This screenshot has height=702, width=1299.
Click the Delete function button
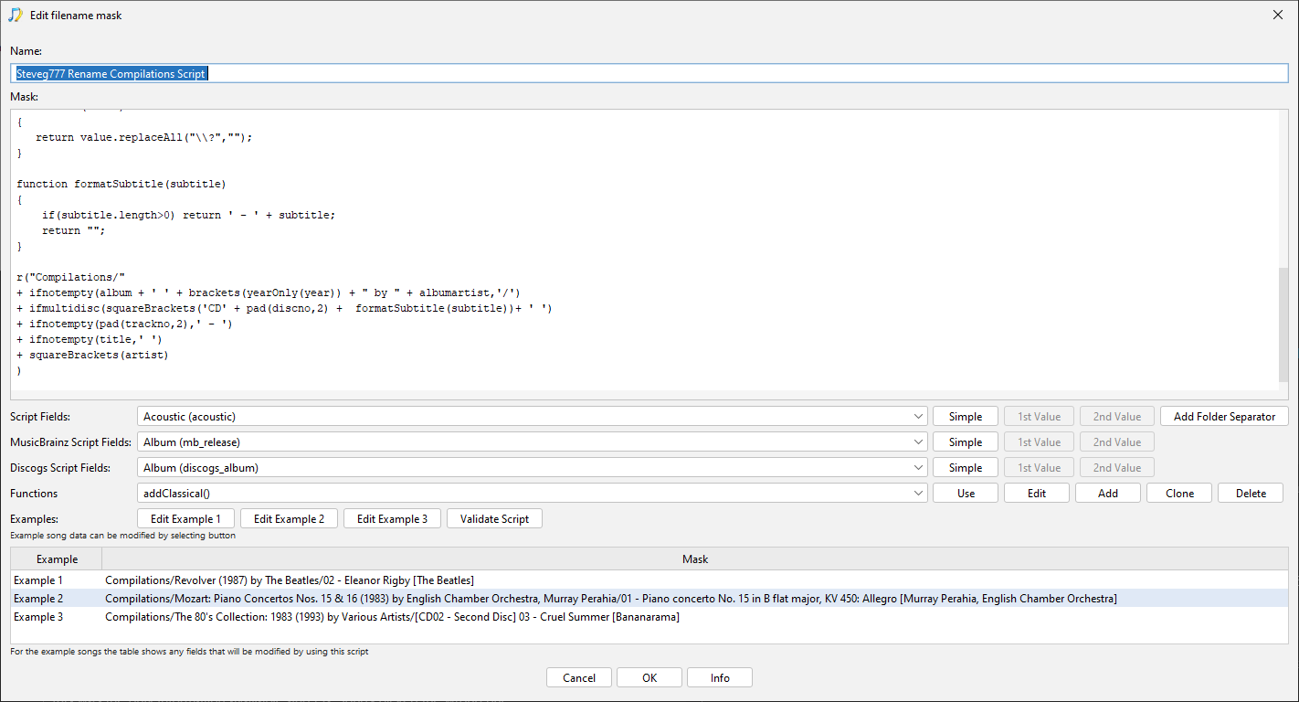coord(1251,494)
